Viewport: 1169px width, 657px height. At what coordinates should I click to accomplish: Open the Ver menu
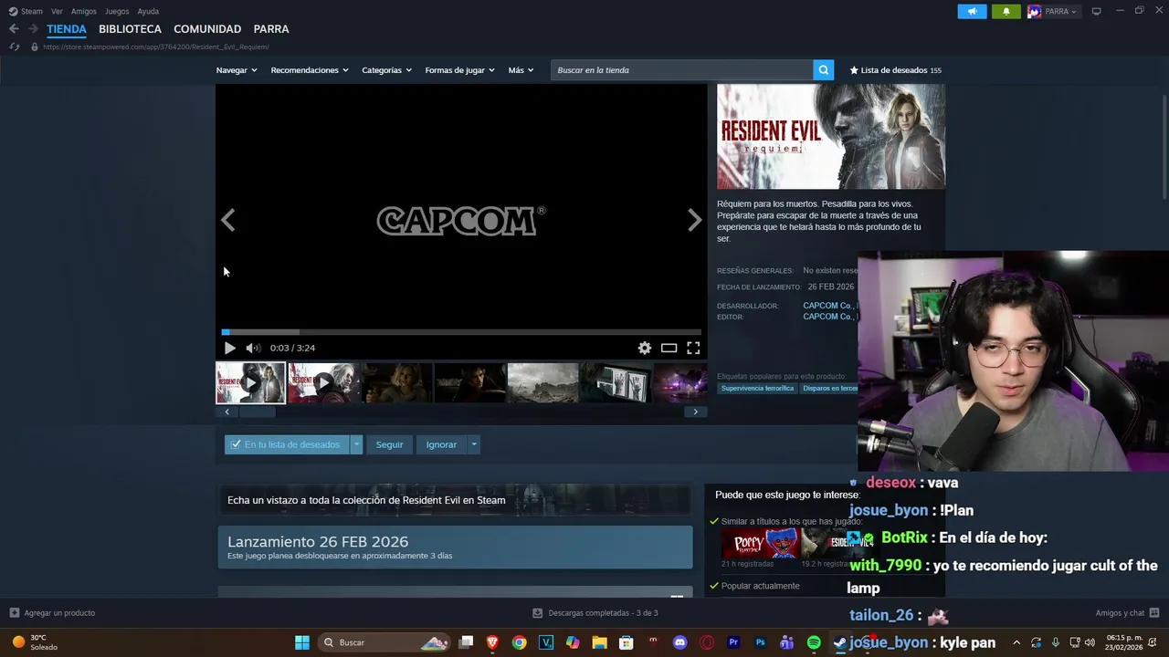pyautogui.click(x=57, y=11)
